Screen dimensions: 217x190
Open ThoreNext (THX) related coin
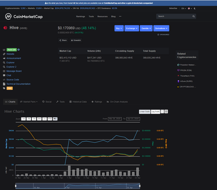(186, 76)
